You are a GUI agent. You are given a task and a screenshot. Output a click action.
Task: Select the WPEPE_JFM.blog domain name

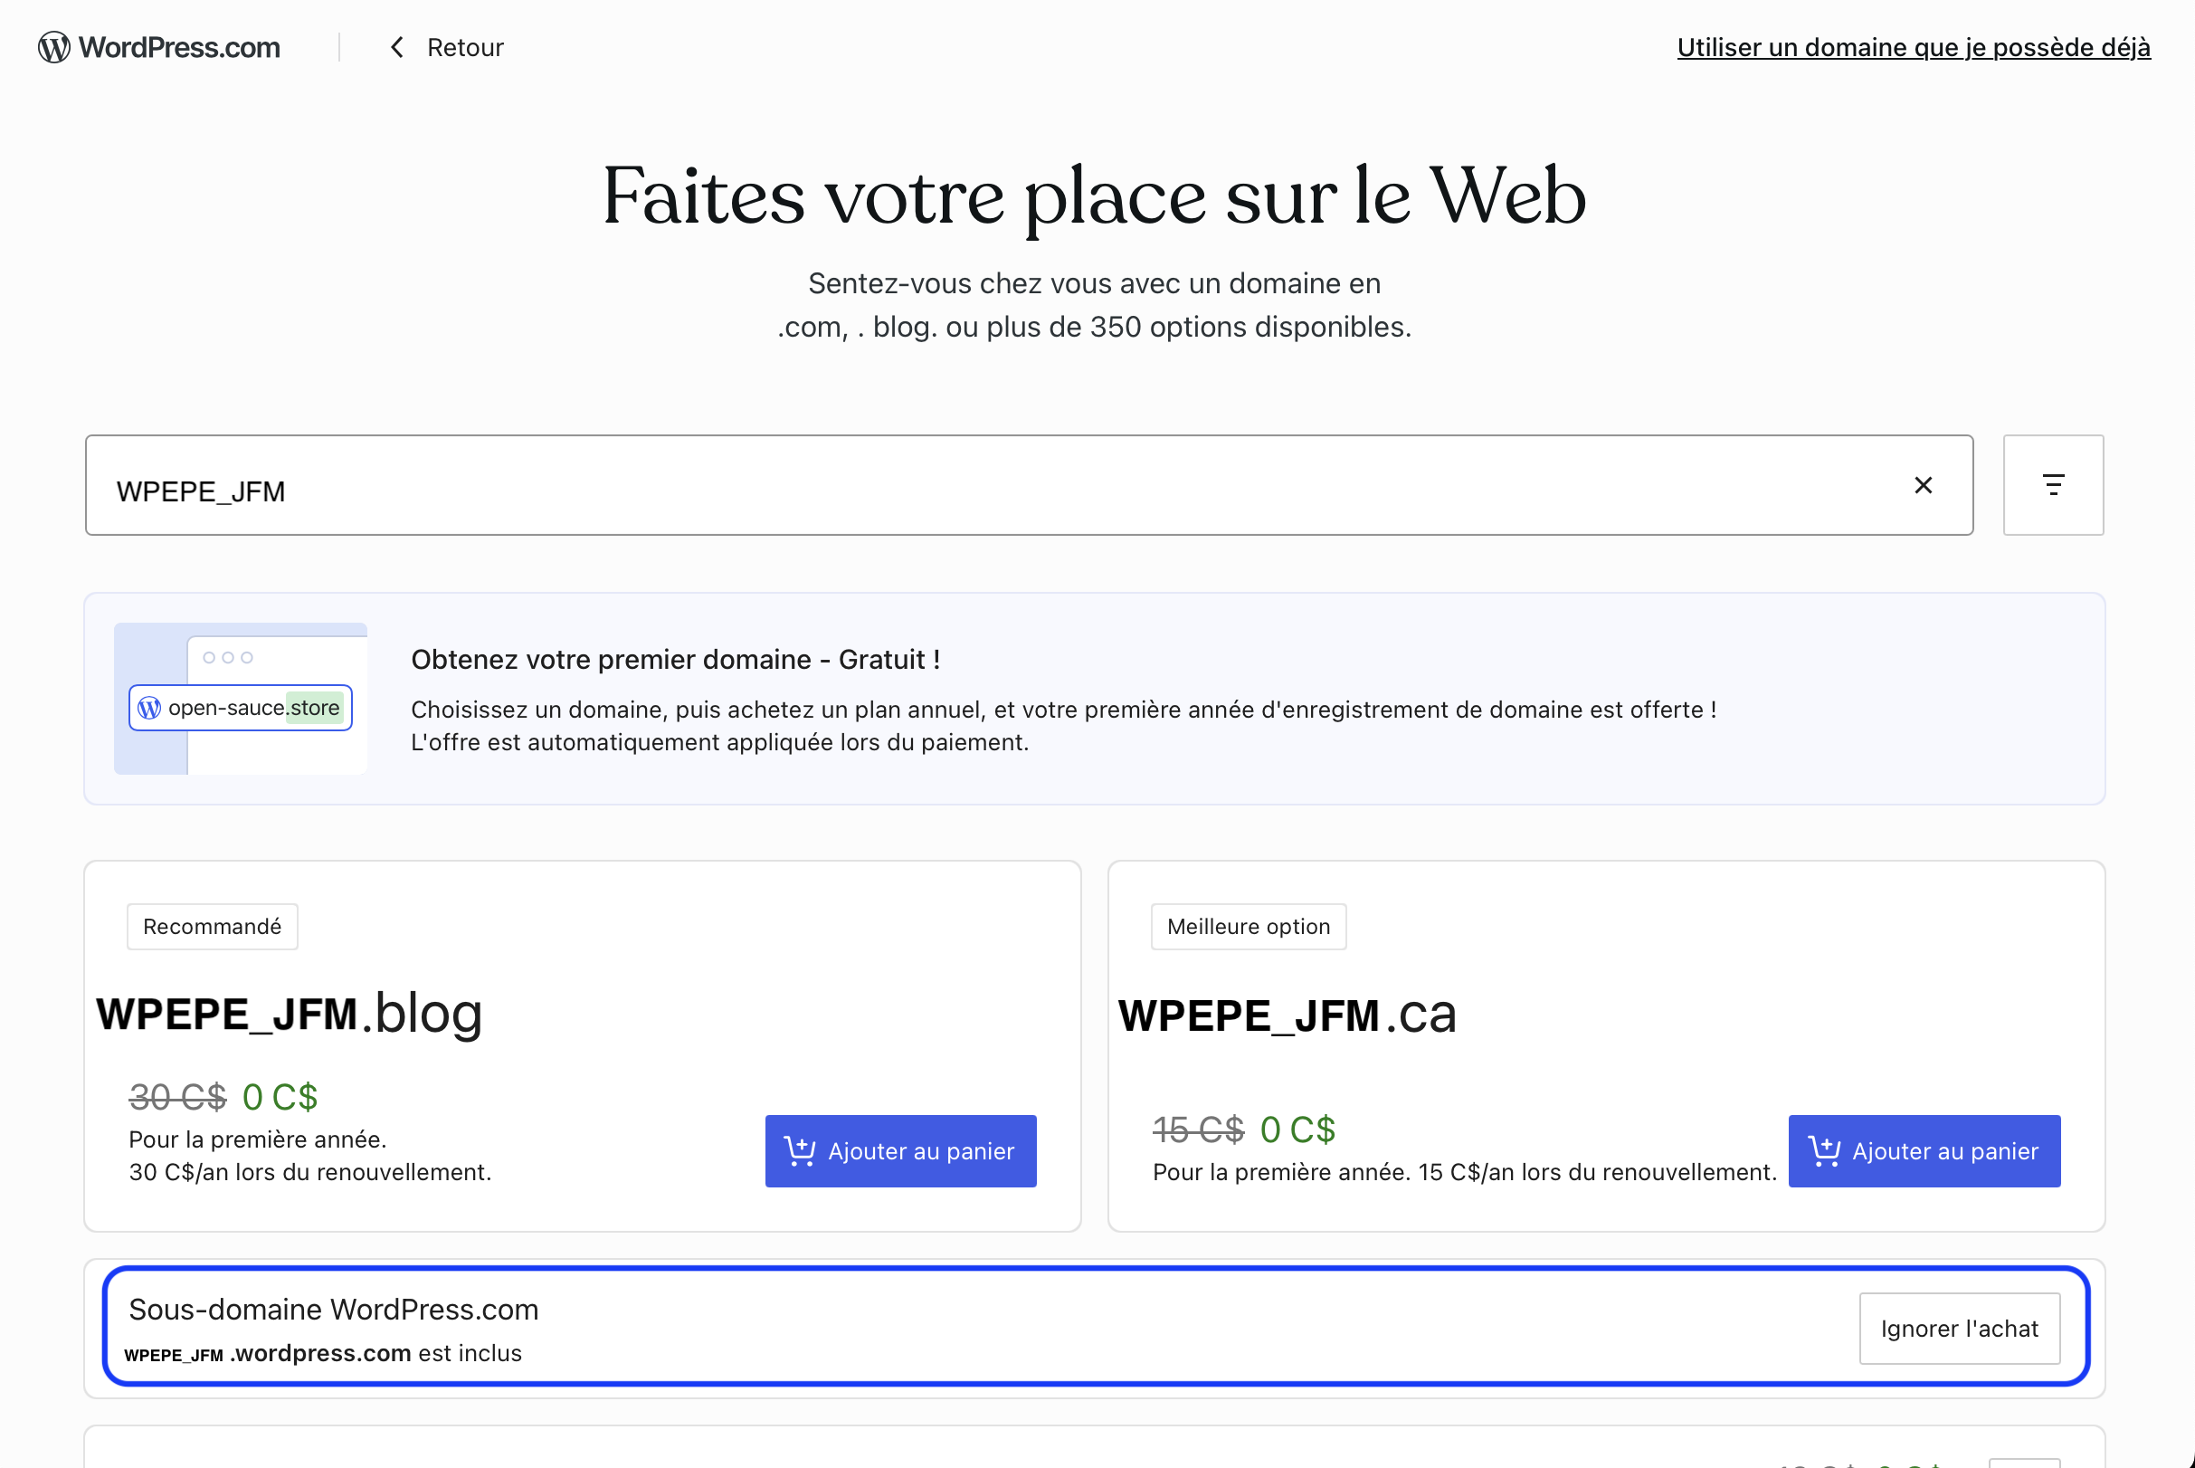290,1014
